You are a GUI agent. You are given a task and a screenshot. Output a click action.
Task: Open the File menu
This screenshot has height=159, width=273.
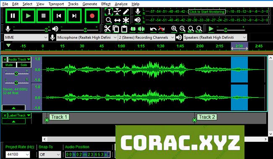click(5, 4)
